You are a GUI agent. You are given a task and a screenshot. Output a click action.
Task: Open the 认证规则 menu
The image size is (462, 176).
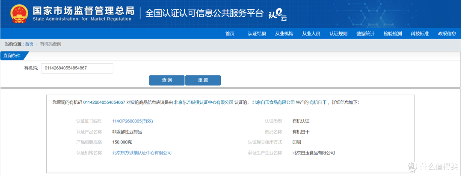[338, 33]
